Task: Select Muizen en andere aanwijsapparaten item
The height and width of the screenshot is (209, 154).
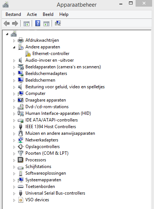Action: [x=60, y=133]
